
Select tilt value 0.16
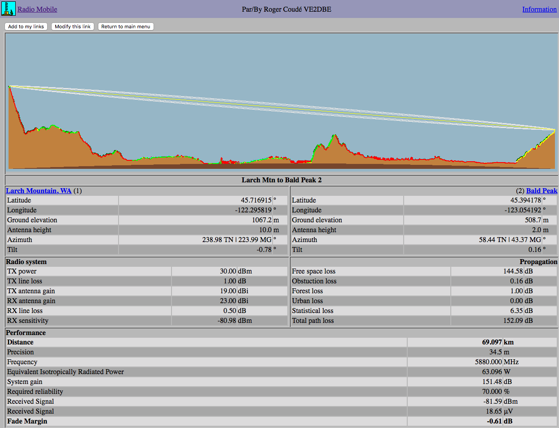tap(535, 250)
